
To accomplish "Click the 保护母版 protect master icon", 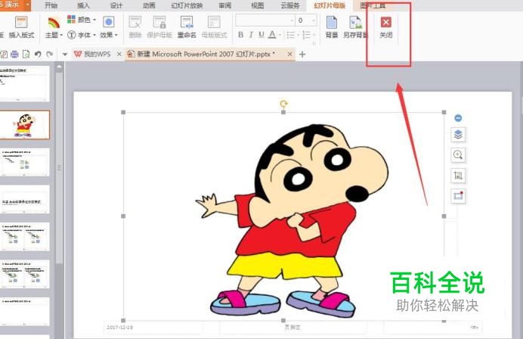I will 159,23.
